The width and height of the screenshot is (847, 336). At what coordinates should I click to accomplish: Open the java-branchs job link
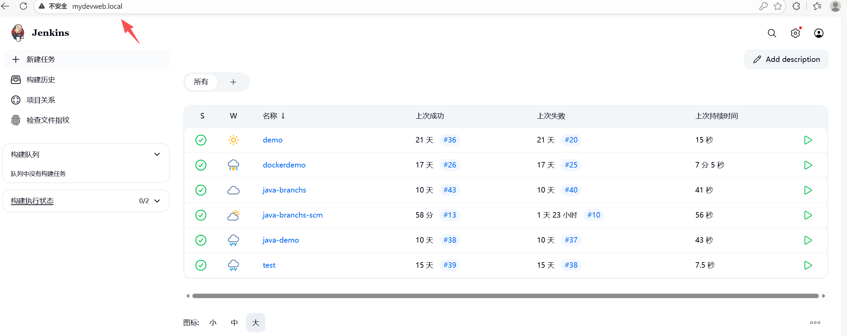point(284,190)
